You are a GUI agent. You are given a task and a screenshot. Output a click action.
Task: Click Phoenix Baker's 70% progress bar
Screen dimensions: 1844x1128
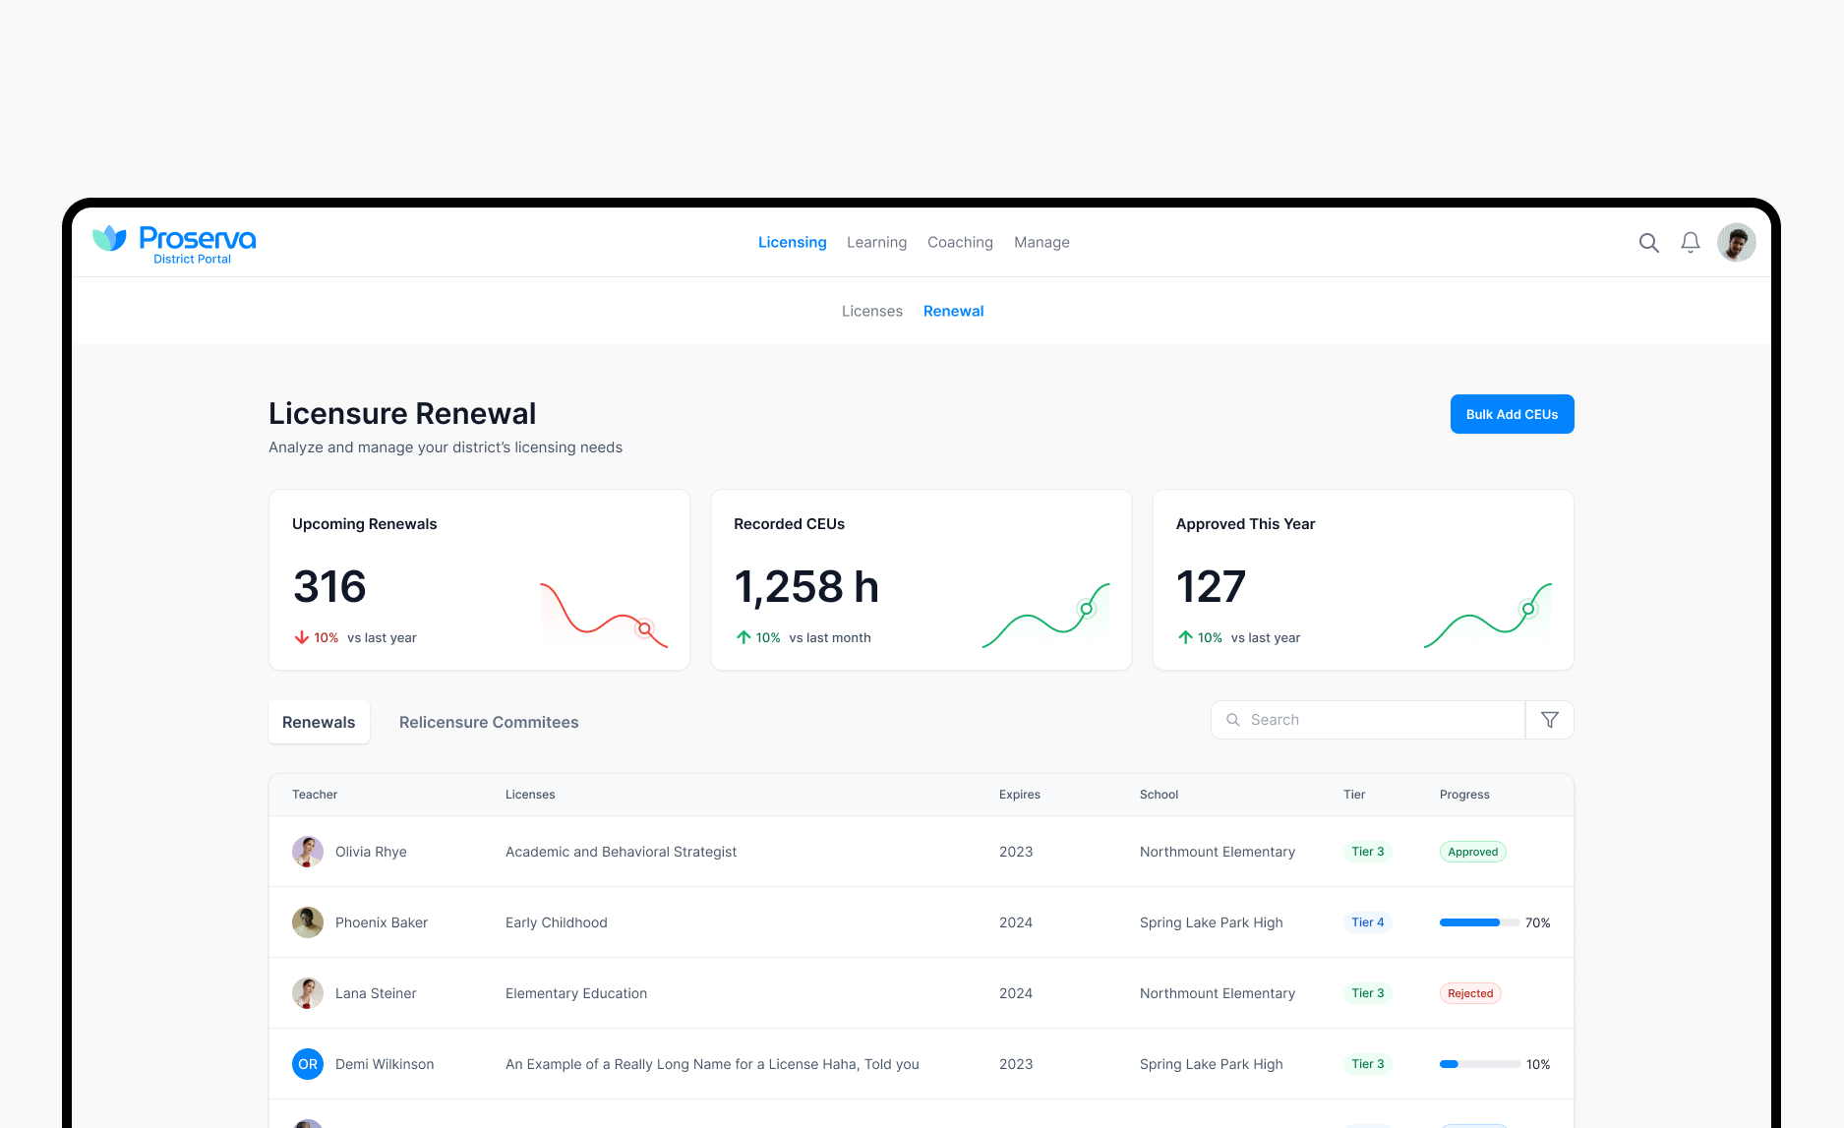coord(1479,922)
